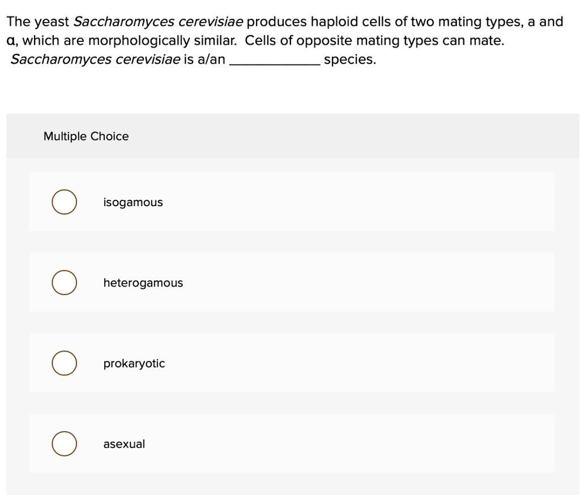Click the Multiple Choice header label
Image resolution: width=580 pixels, height=495 pixels.
86,136
